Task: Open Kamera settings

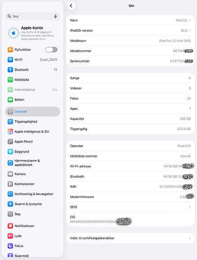Action: coord(32,174)
